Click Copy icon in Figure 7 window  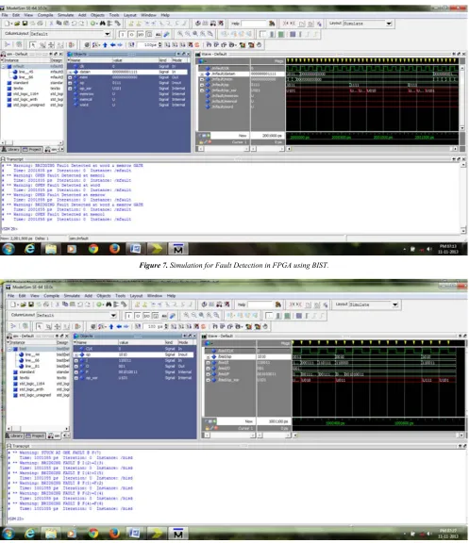pyautogui.click(x=59, y=24)
